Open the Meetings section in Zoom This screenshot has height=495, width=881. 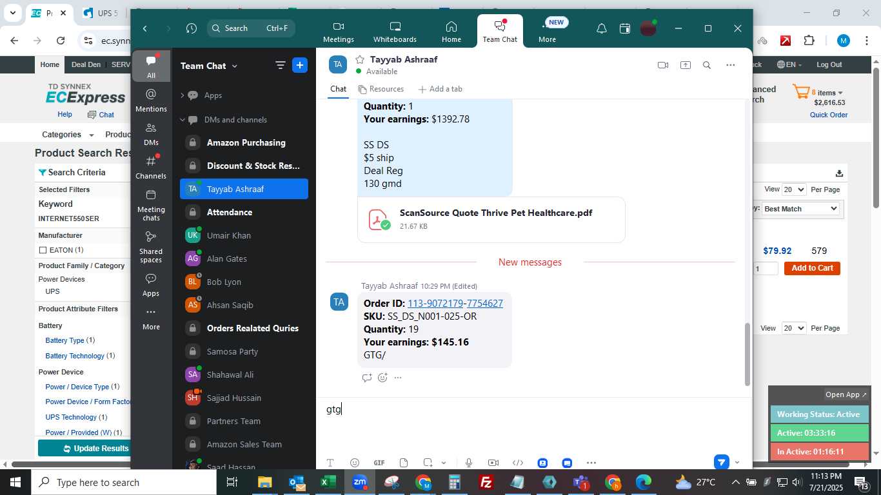pyautogui.click(x=338, y=32)
